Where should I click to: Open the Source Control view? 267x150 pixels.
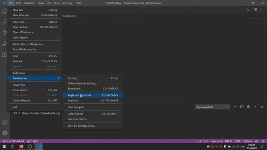5,33
